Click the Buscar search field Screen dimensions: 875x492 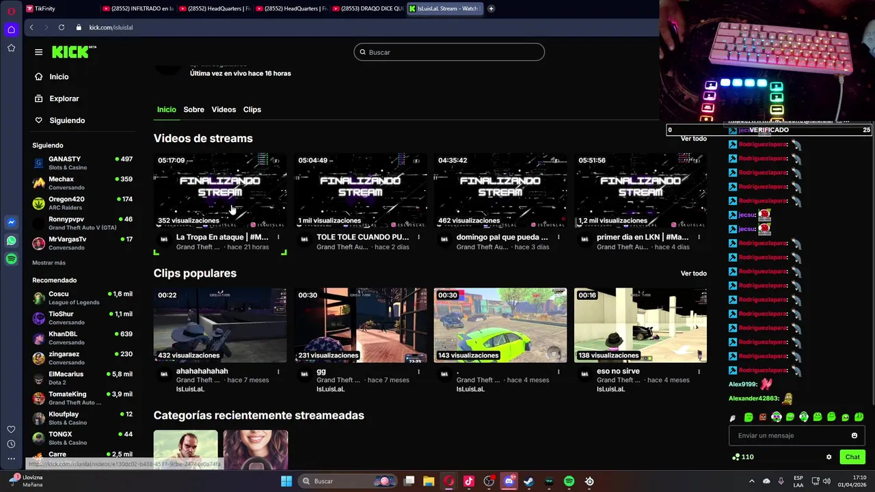click(449, 52)
